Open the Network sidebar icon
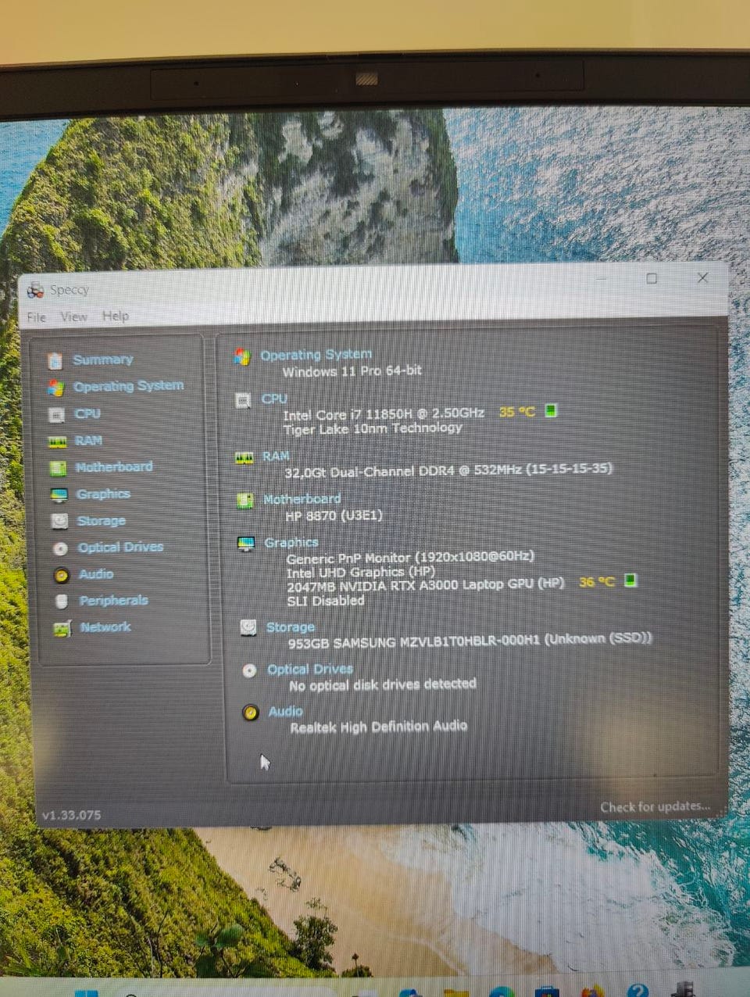Image resolution: width=750 pixels, height=997 pixels. tap(62, 629)
